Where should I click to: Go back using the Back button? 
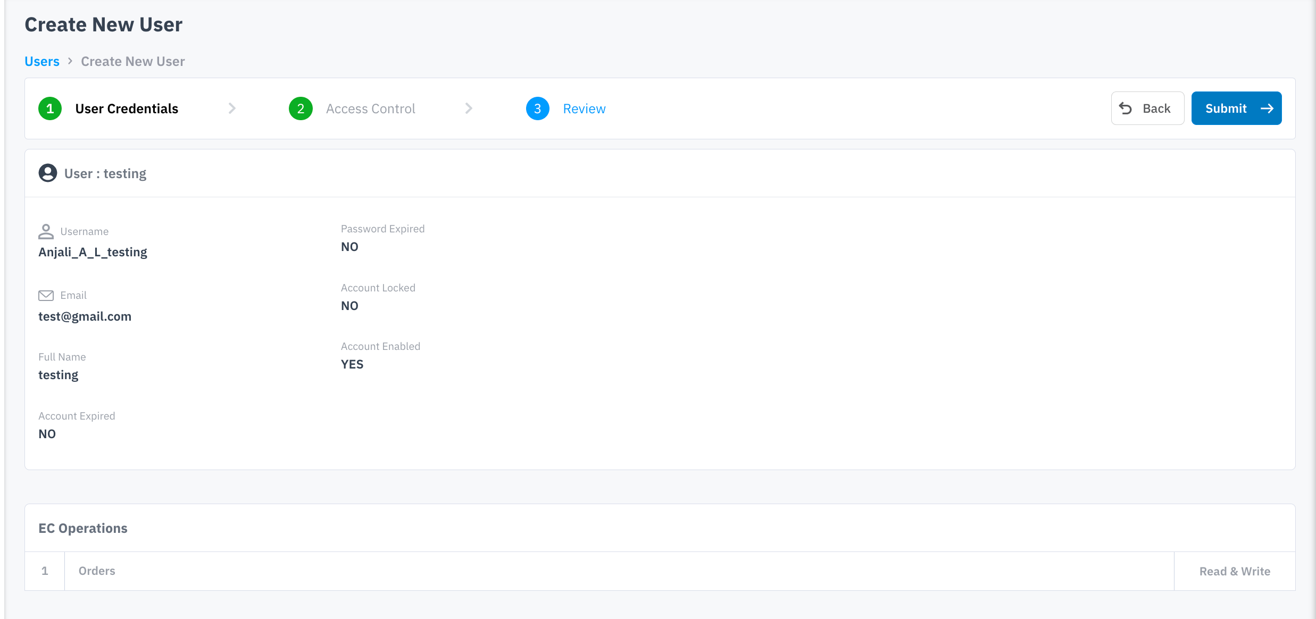(1147, 108)
